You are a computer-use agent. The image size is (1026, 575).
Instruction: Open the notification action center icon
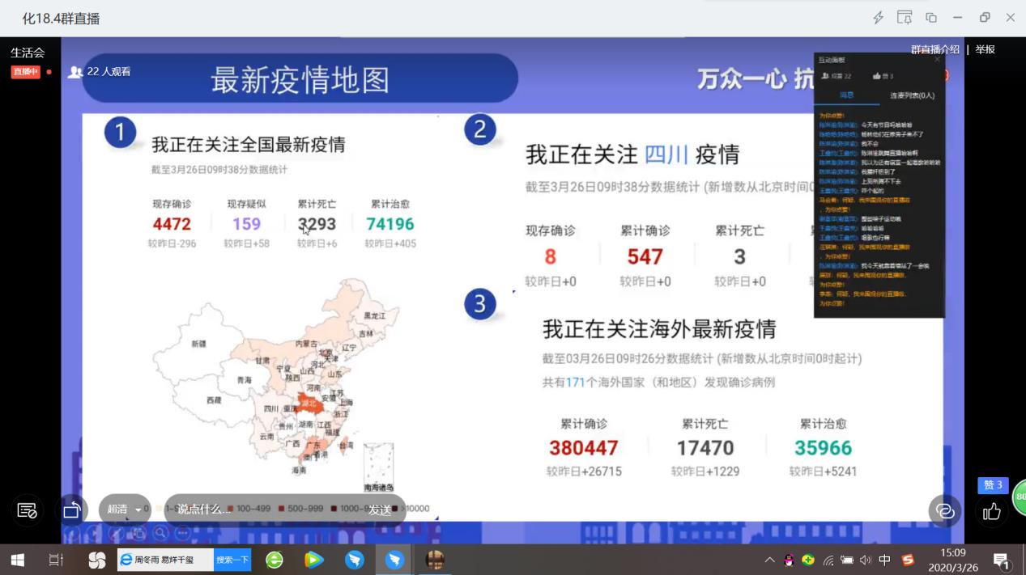point(1001,560)
